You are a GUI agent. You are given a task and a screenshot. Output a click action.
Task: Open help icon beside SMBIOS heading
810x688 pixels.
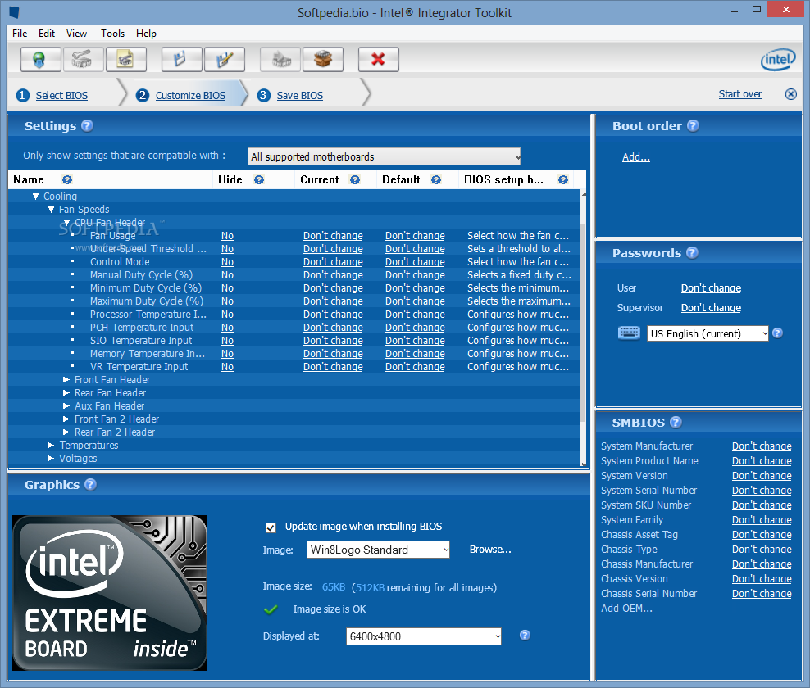[x=676, y=422]
